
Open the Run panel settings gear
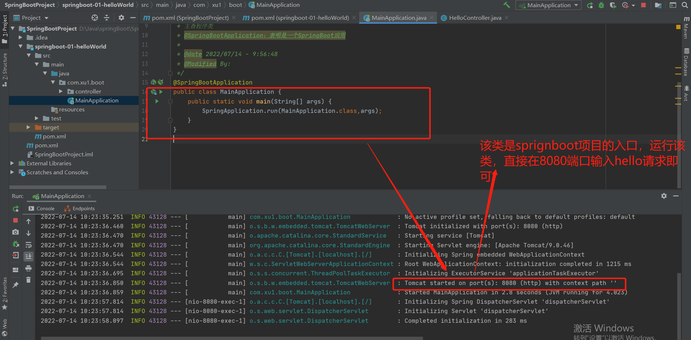tap(664, 196)
